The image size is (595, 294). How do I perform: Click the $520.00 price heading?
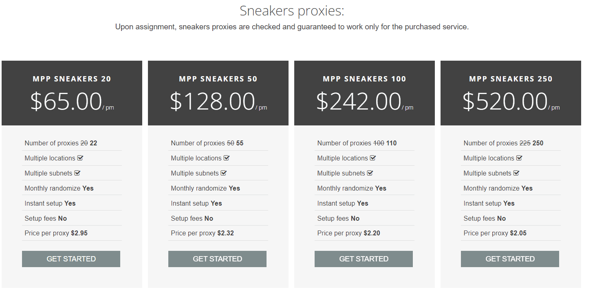[x=505, y=101]
